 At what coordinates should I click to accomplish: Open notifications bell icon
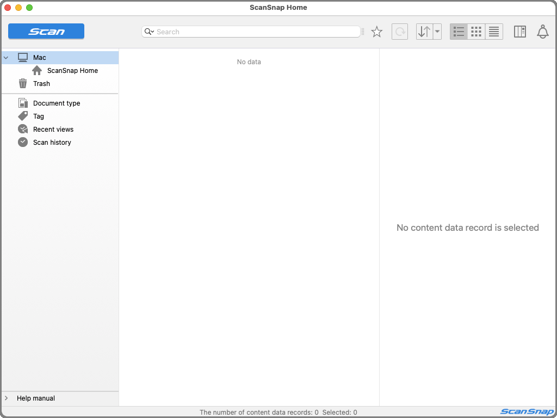[542, 32]
